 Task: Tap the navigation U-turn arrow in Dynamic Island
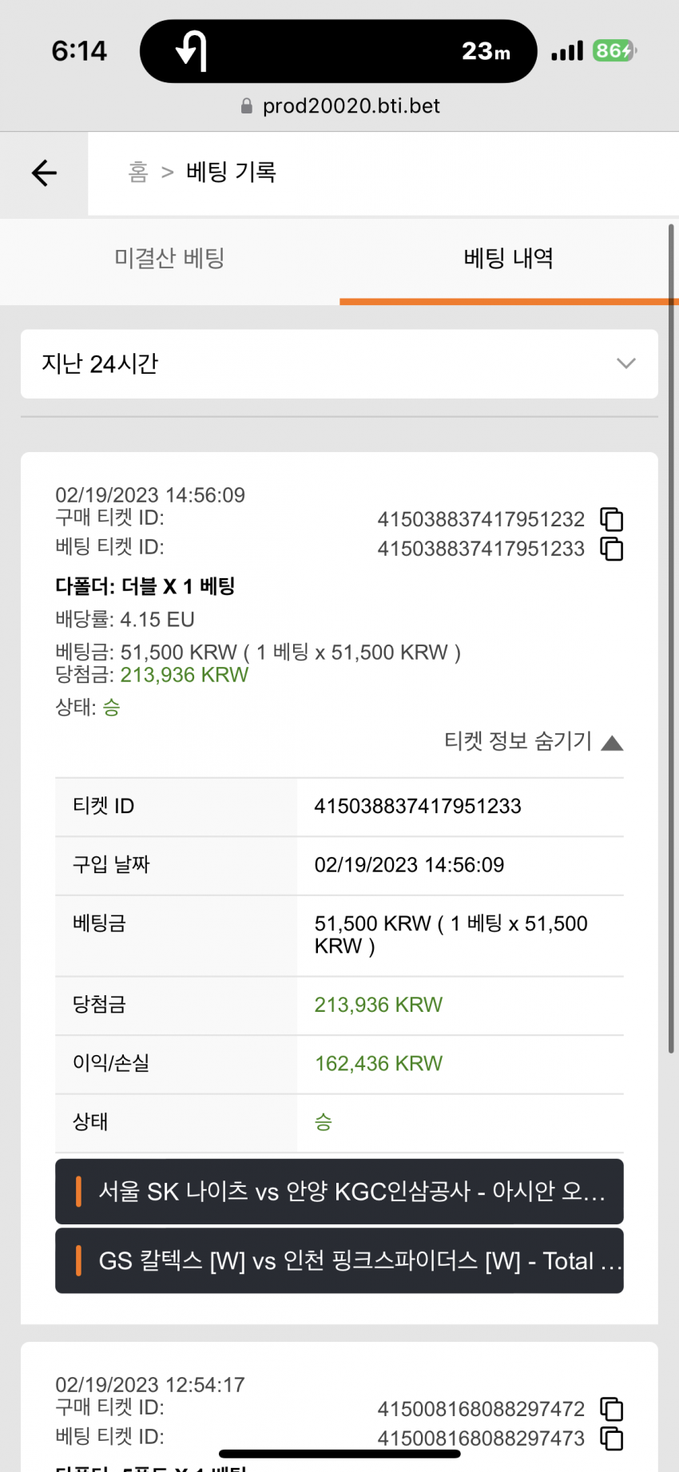coord(192,51)
